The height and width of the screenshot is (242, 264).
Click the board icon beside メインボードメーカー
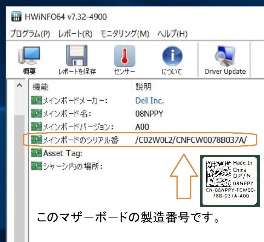(37, 100)
